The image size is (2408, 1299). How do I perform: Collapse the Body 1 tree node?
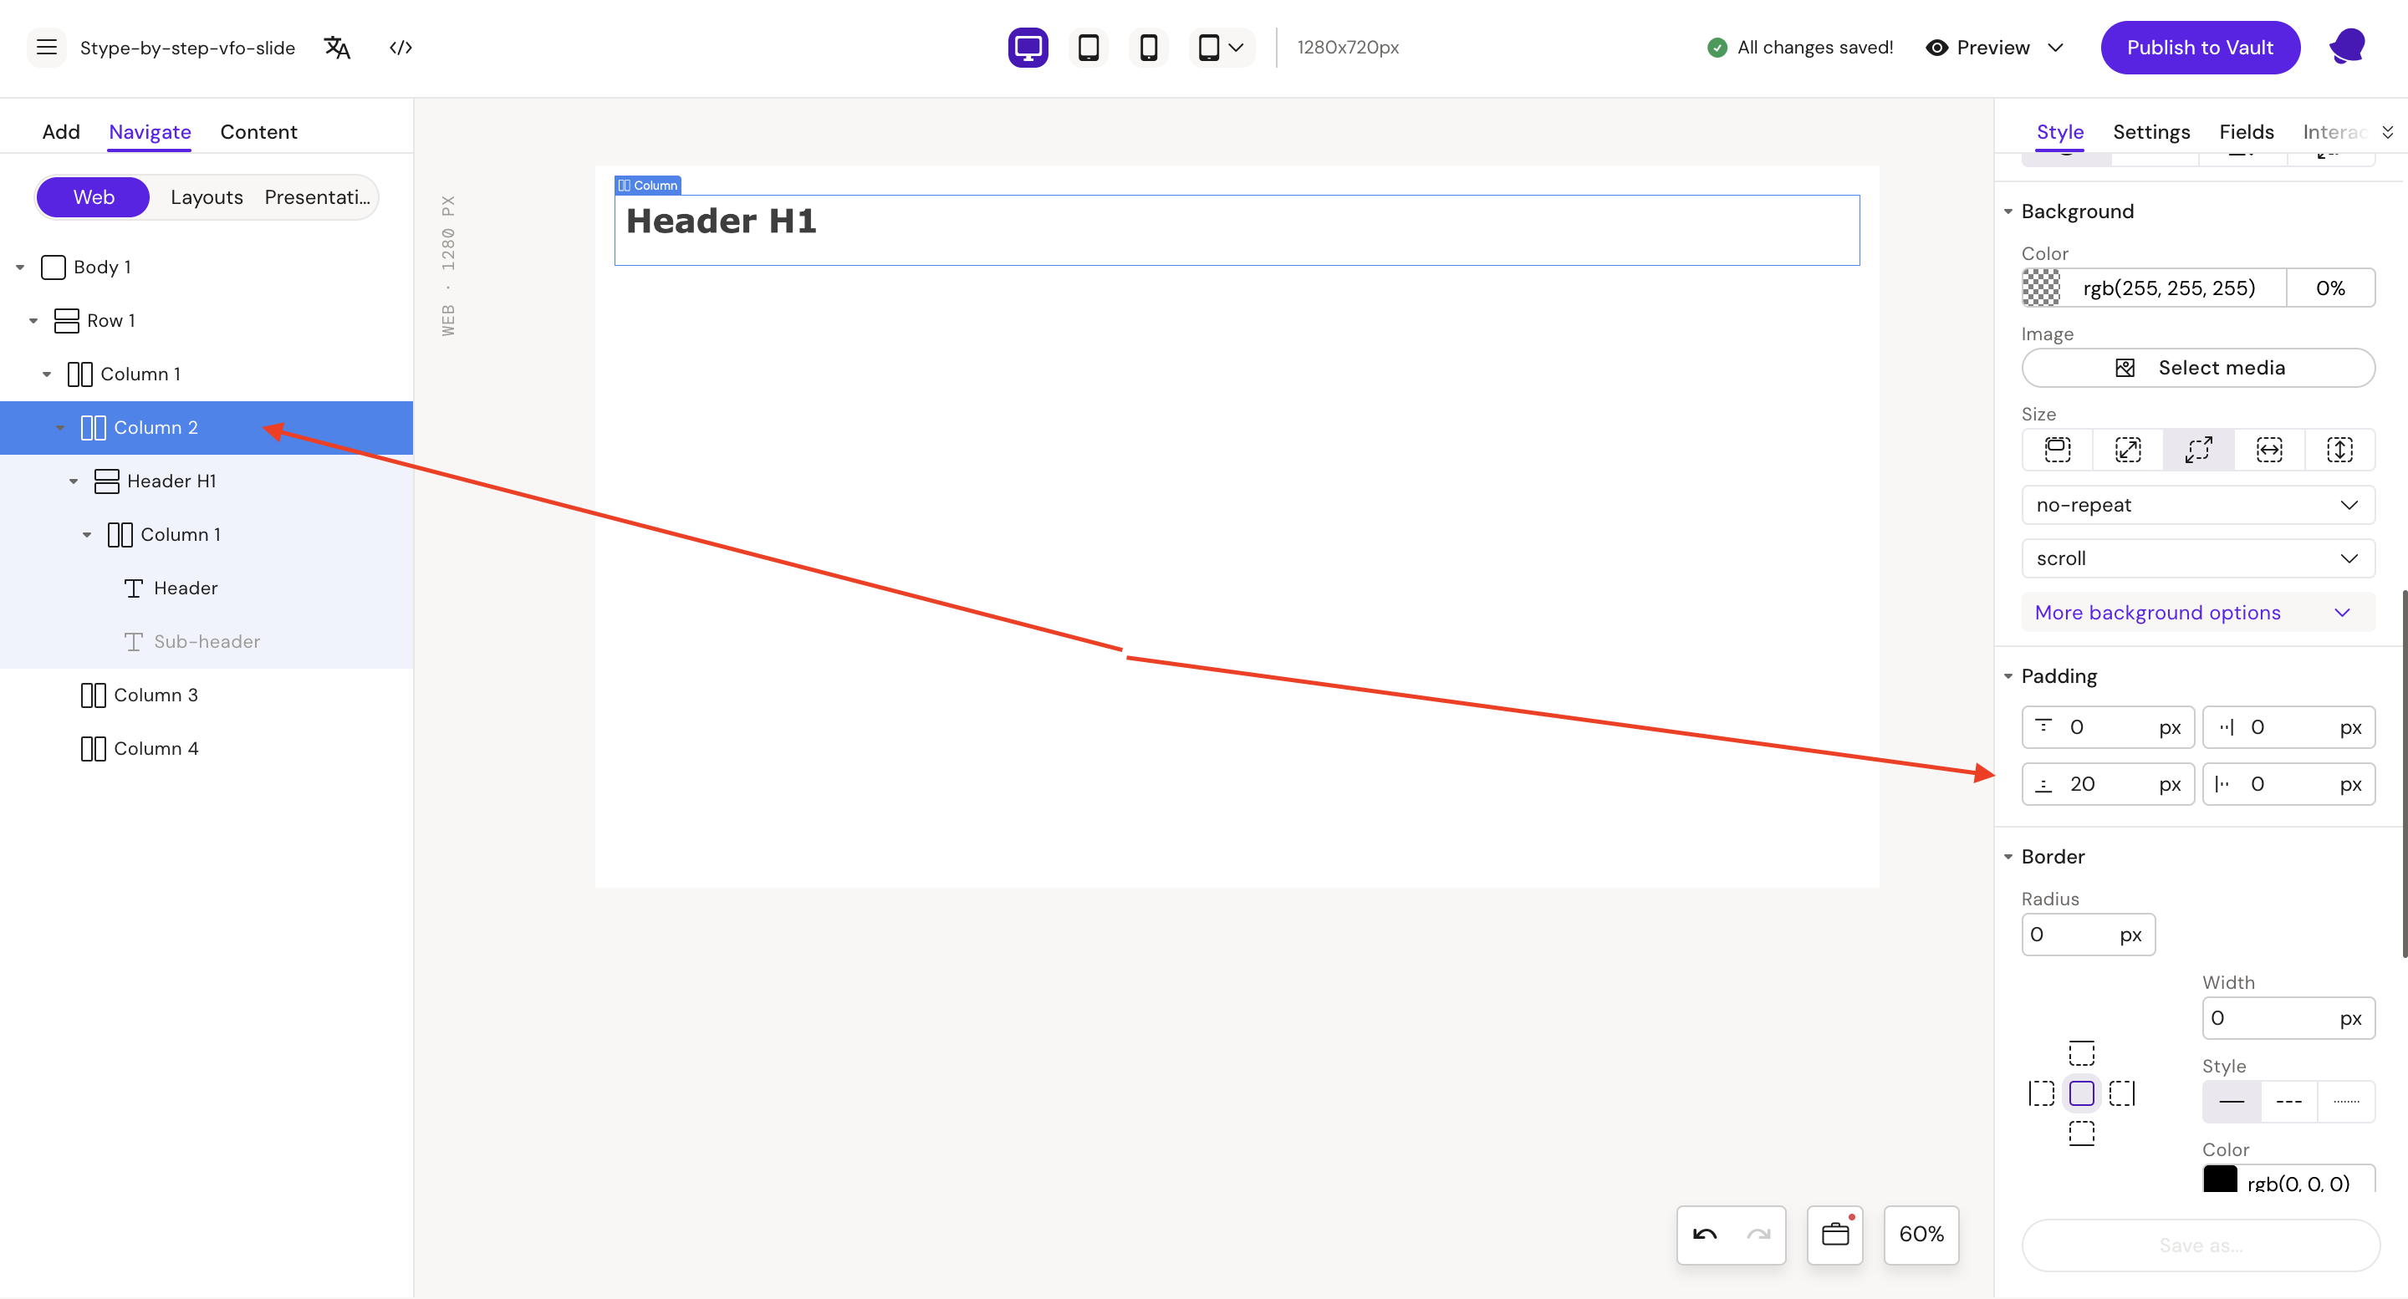21,267
